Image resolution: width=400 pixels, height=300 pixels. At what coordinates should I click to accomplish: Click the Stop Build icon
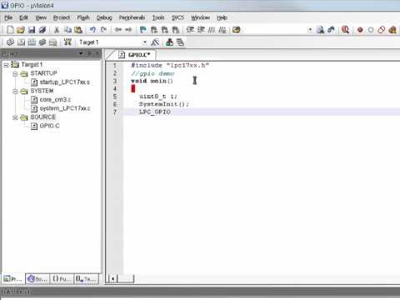[52, 42]
